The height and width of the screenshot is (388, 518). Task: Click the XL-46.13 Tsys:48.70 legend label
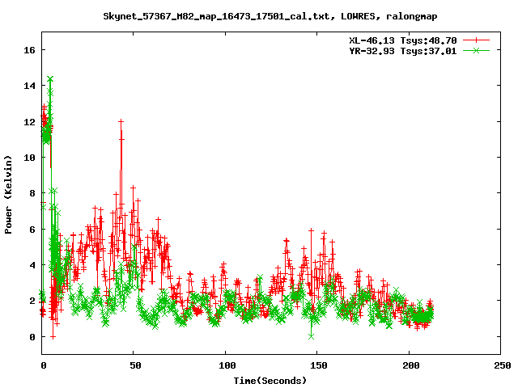click(403, 40)
